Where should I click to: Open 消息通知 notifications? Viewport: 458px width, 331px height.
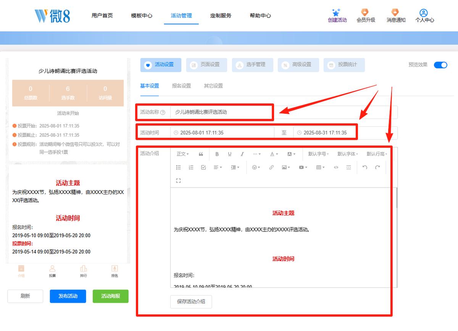(396, 16)
